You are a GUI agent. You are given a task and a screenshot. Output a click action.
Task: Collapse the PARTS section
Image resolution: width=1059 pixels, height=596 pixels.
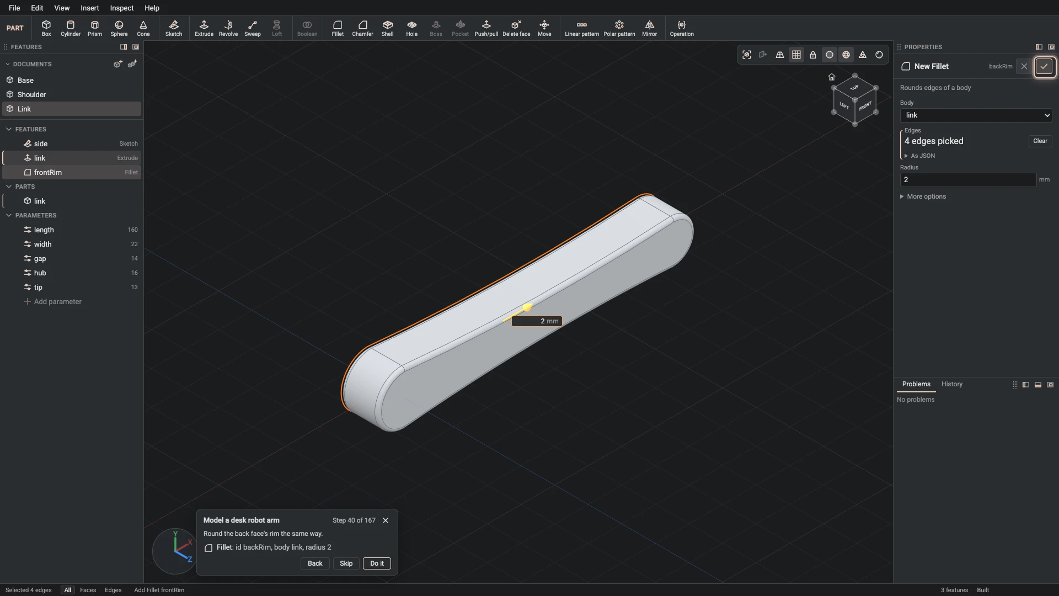click(x=9, y=187)
